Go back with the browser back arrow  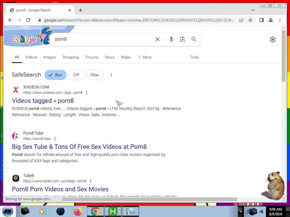10,20
